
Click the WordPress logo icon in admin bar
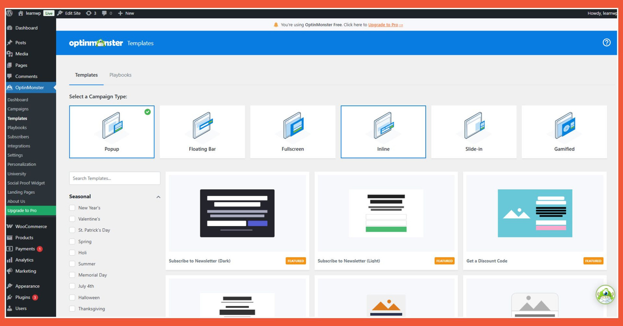(x=9, y=13)
